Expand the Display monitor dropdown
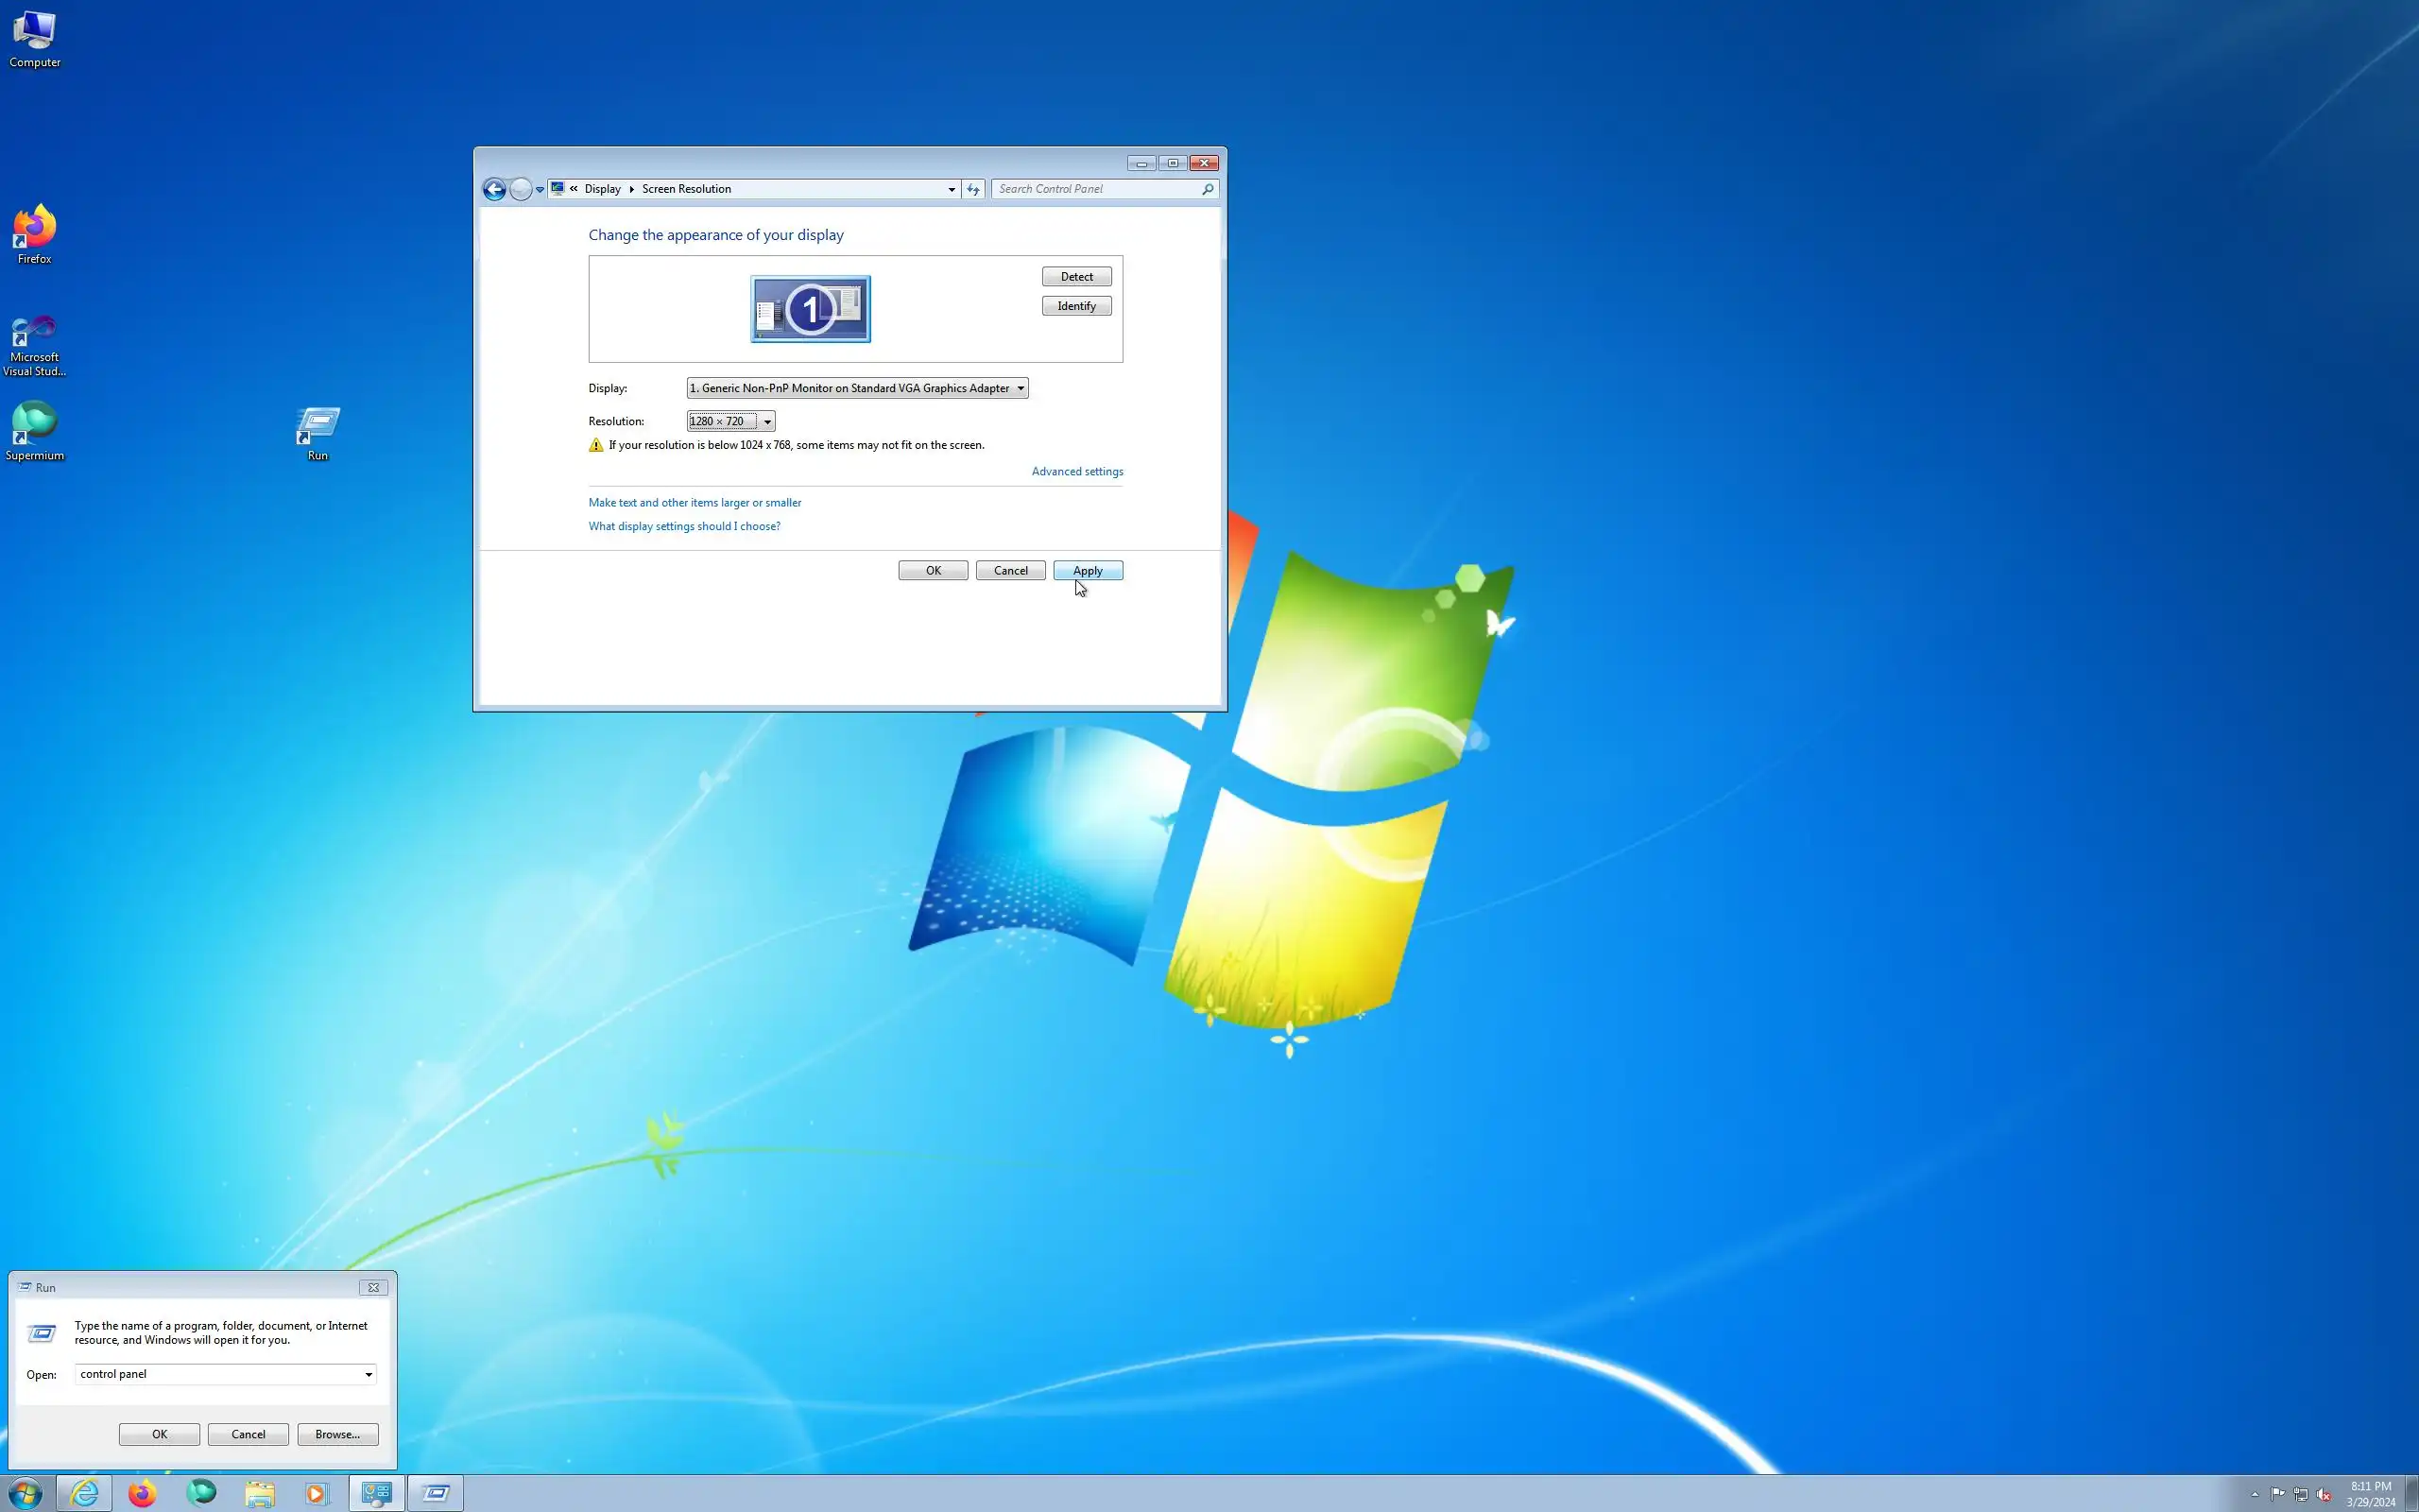The height and width of the screenshot is (1512, 2419). tap(857, 388)
